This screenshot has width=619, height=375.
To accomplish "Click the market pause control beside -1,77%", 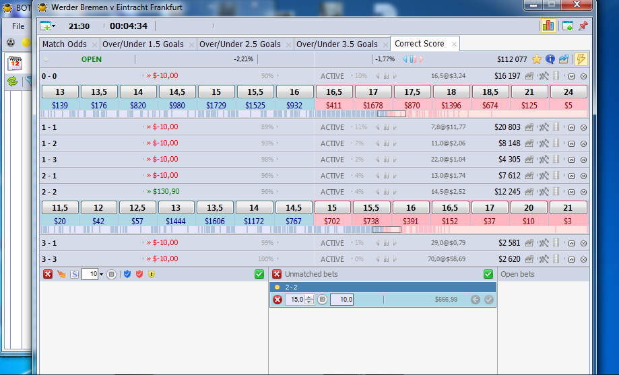I will pyautogui.click(x=413, y=59).
